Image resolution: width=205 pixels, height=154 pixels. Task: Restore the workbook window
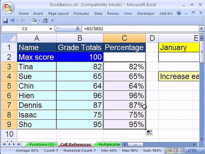[193, 13]
